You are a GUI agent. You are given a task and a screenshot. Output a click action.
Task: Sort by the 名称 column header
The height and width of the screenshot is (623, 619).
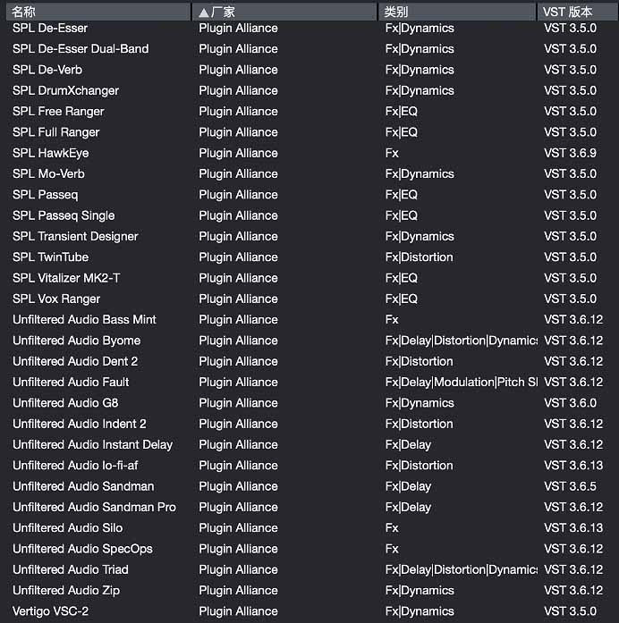(x=98, y=12)
